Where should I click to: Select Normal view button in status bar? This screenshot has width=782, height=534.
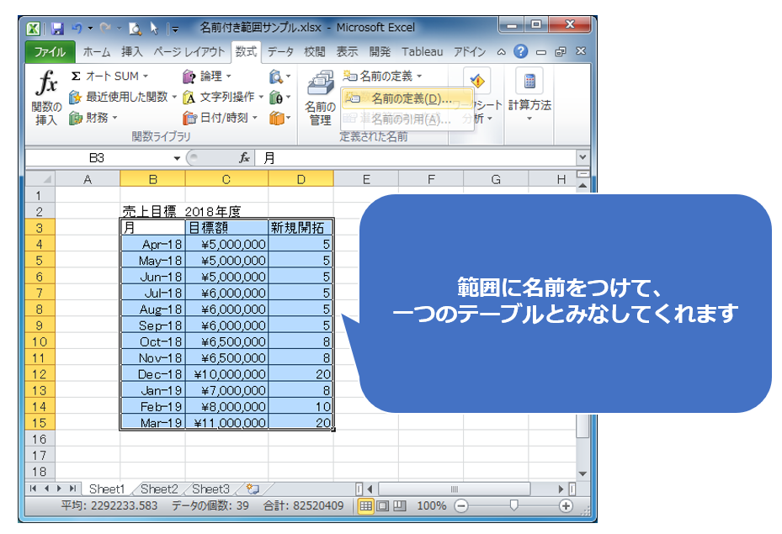point(366,506)
